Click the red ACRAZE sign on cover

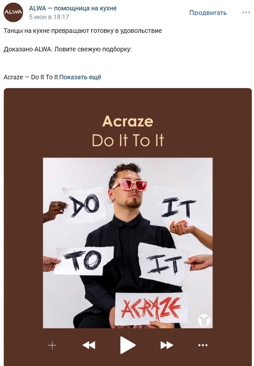point(151,308)
